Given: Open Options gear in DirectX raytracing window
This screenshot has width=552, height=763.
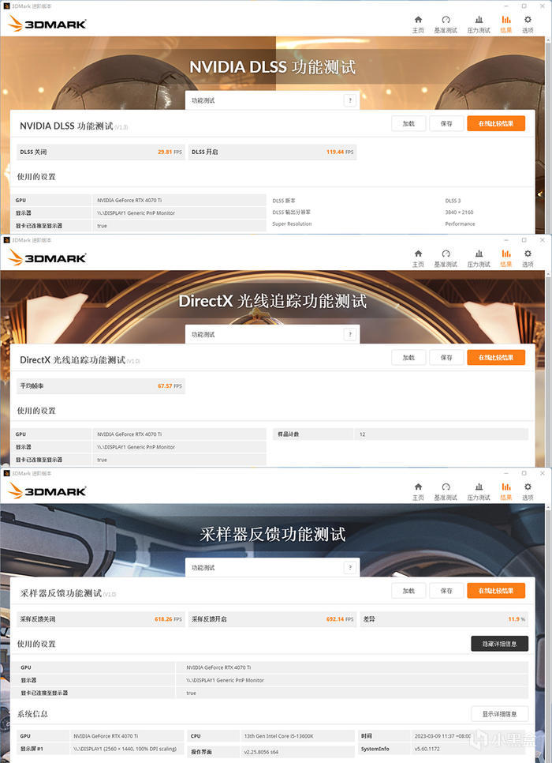Looking at the screenshot, I should [x=528, y=258].
